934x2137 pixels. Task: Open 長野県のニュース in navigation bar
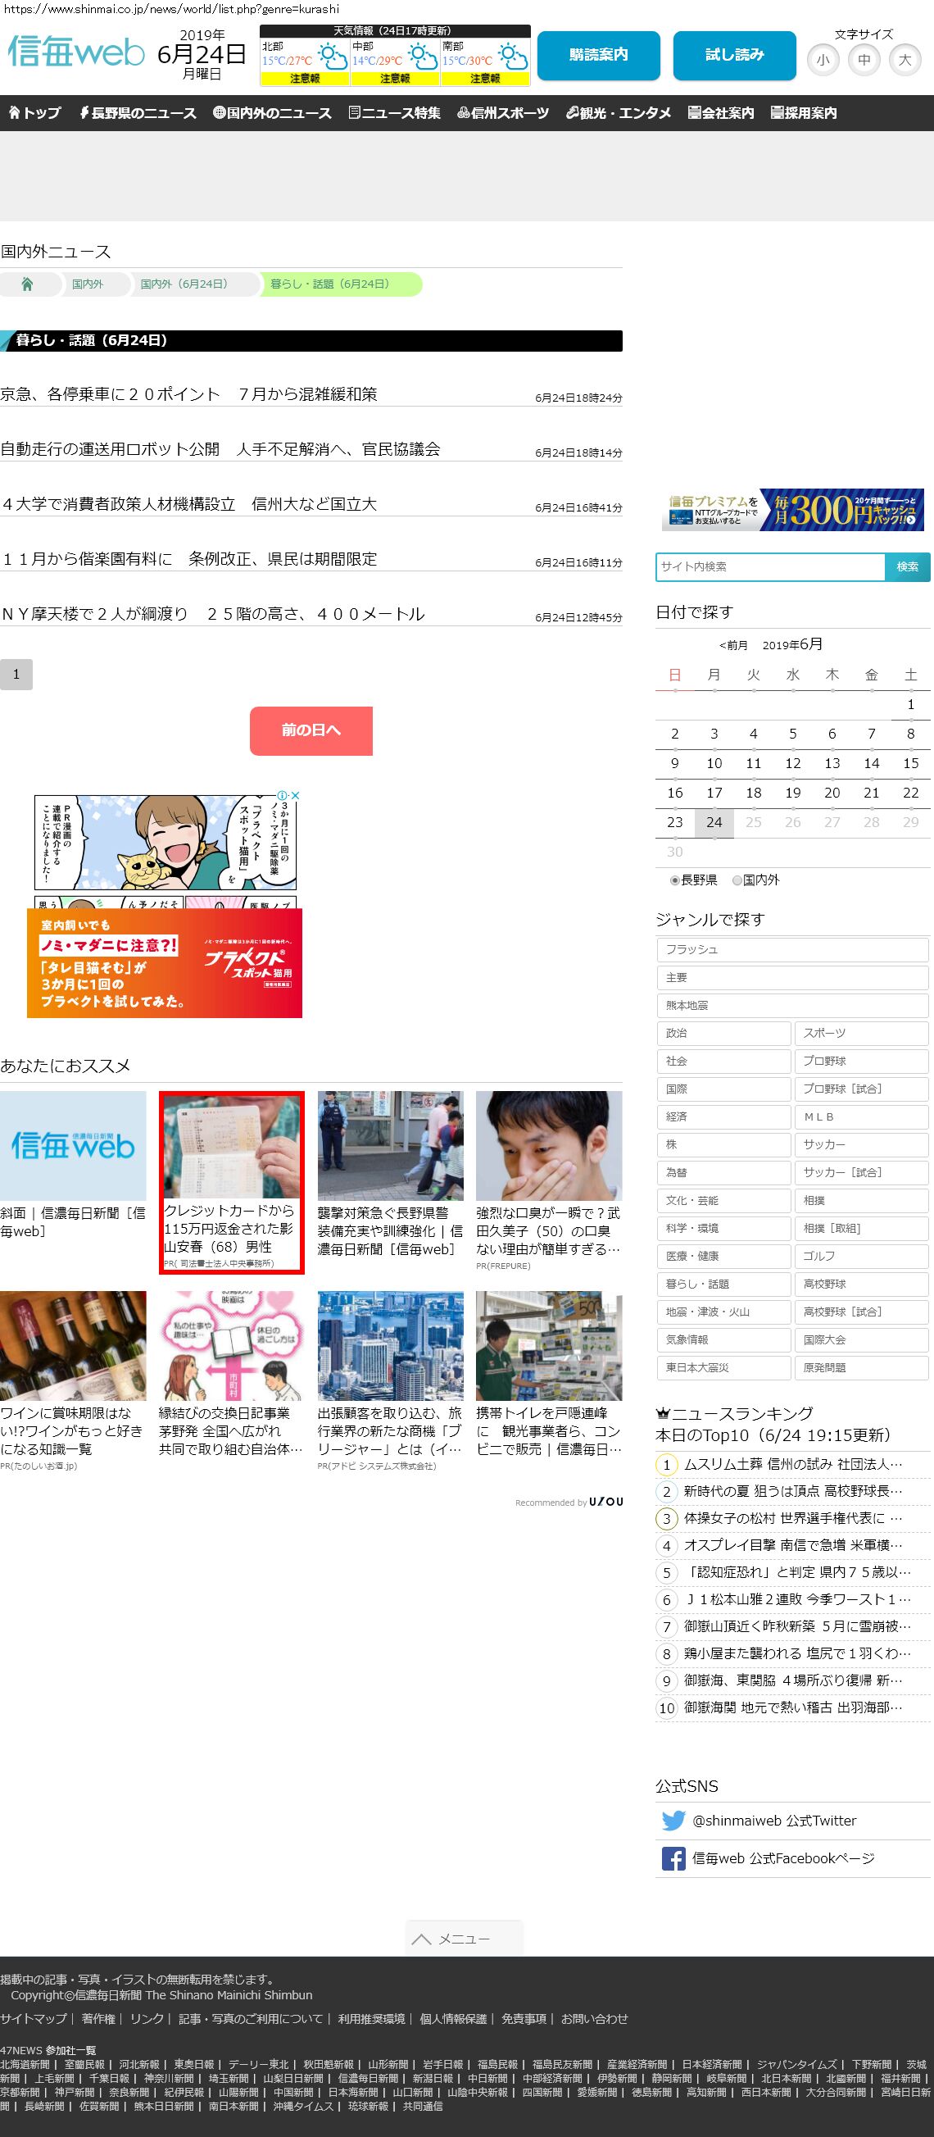138,113
